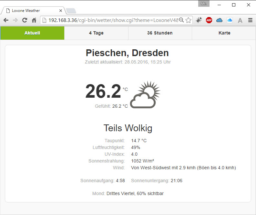Open the Chrome hamburger menu
Image resolution: width=256 pixels, height=215 pixels.
tap(250, 20)
